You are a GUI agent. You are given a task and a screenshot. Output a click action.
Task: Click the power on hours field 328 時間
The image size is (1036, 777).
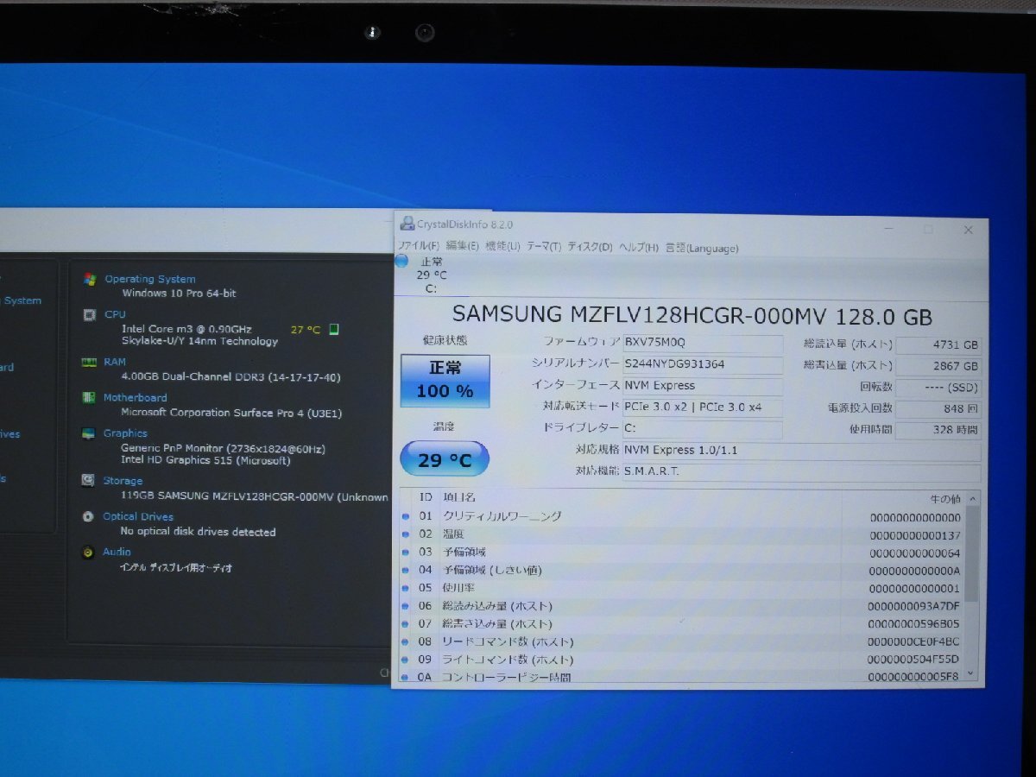(x=939, y=430)
